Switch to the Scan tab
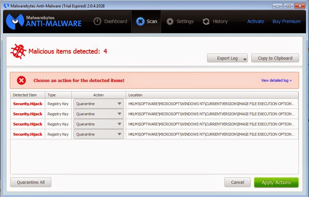 click(146, 21)
